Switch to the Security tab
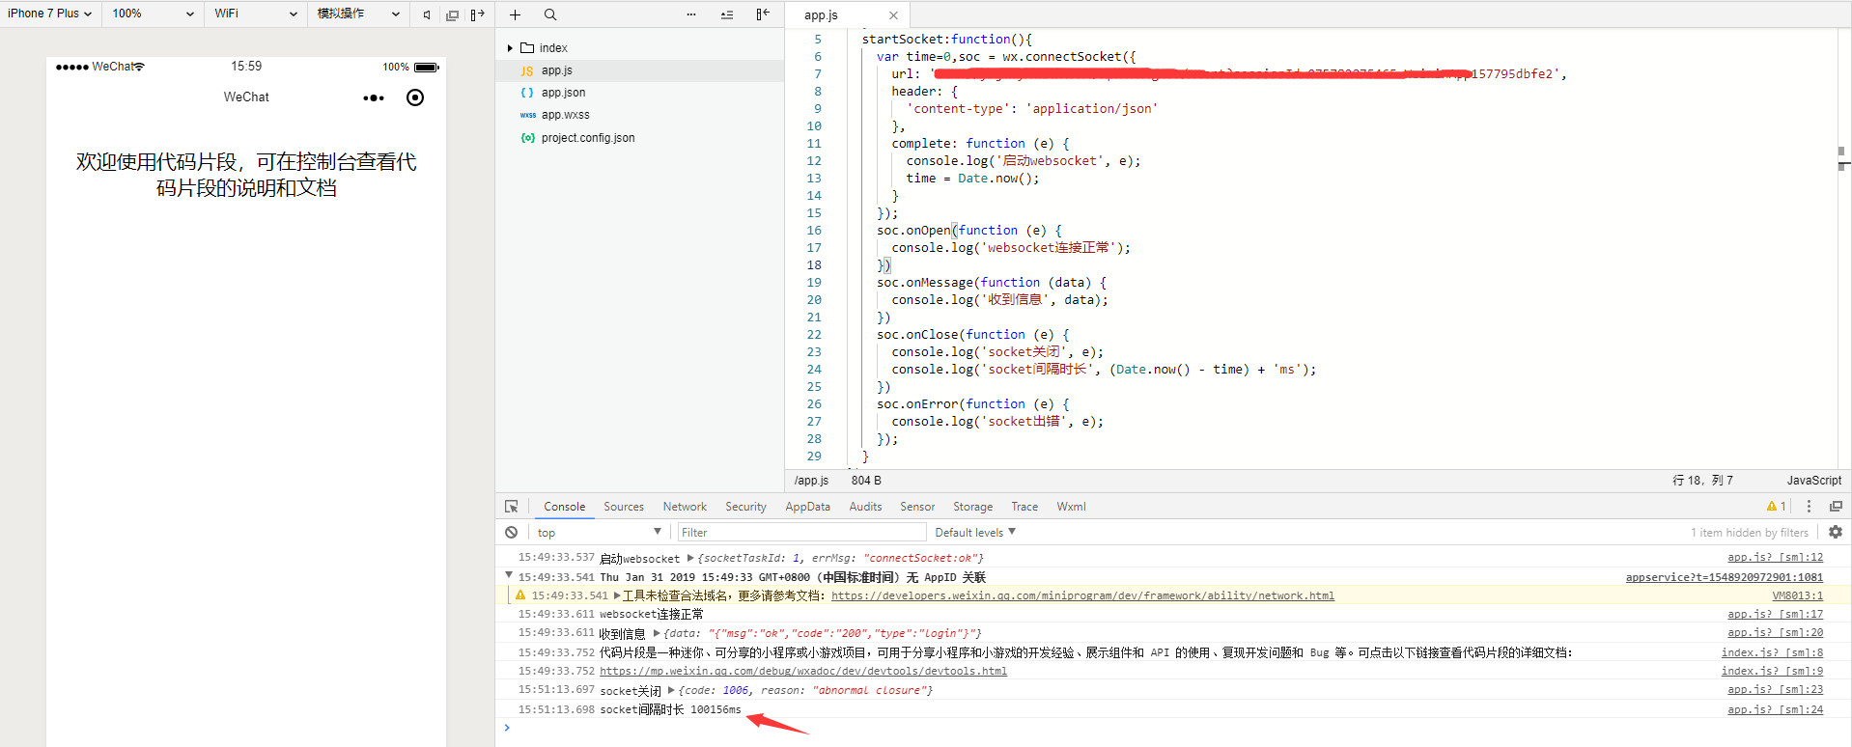 [745, 506]
